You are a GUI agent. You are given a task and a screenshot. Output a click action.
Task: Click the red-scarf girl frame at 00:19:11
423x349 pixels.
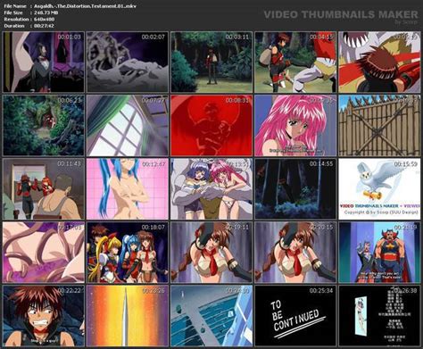pos(211,253)
